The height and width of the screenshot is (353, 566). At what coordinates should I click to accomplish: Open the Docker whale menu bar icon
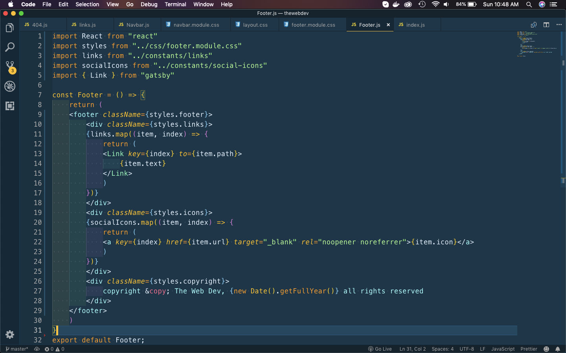(x=396, y=4)
